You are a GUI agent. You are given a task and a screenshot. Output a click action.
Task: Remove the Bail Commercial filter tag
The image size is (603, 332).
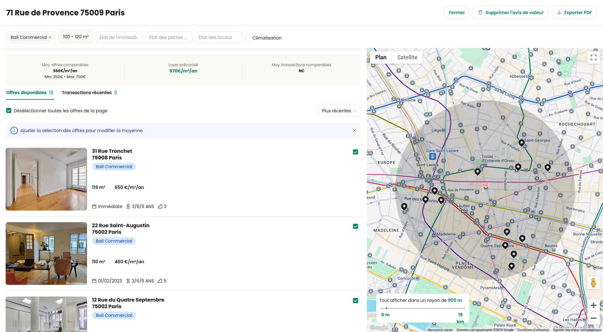point(50,37)
